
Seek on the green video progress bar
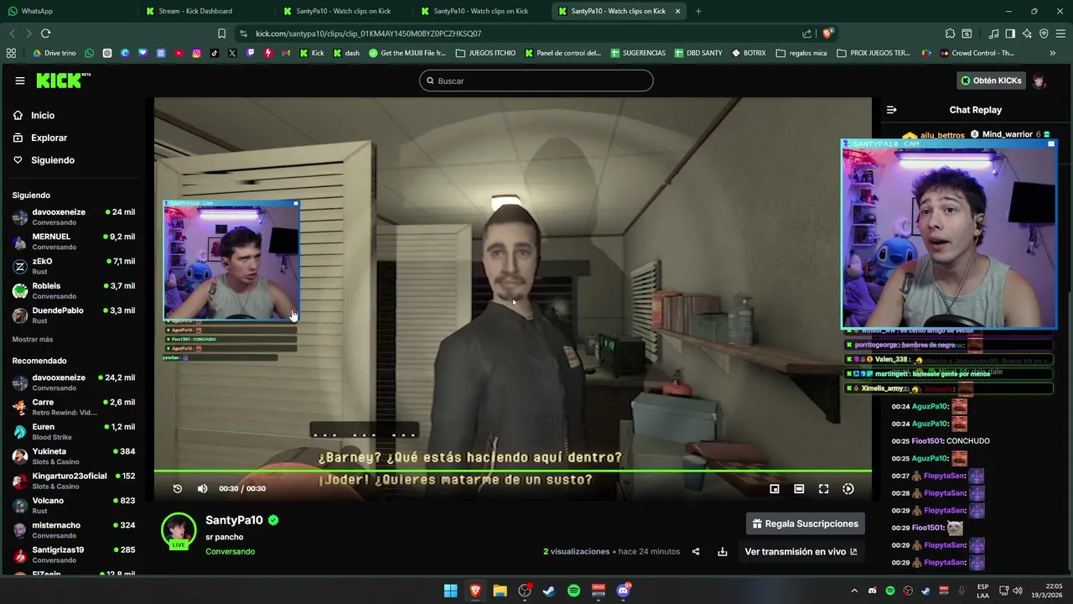[513, 471]
